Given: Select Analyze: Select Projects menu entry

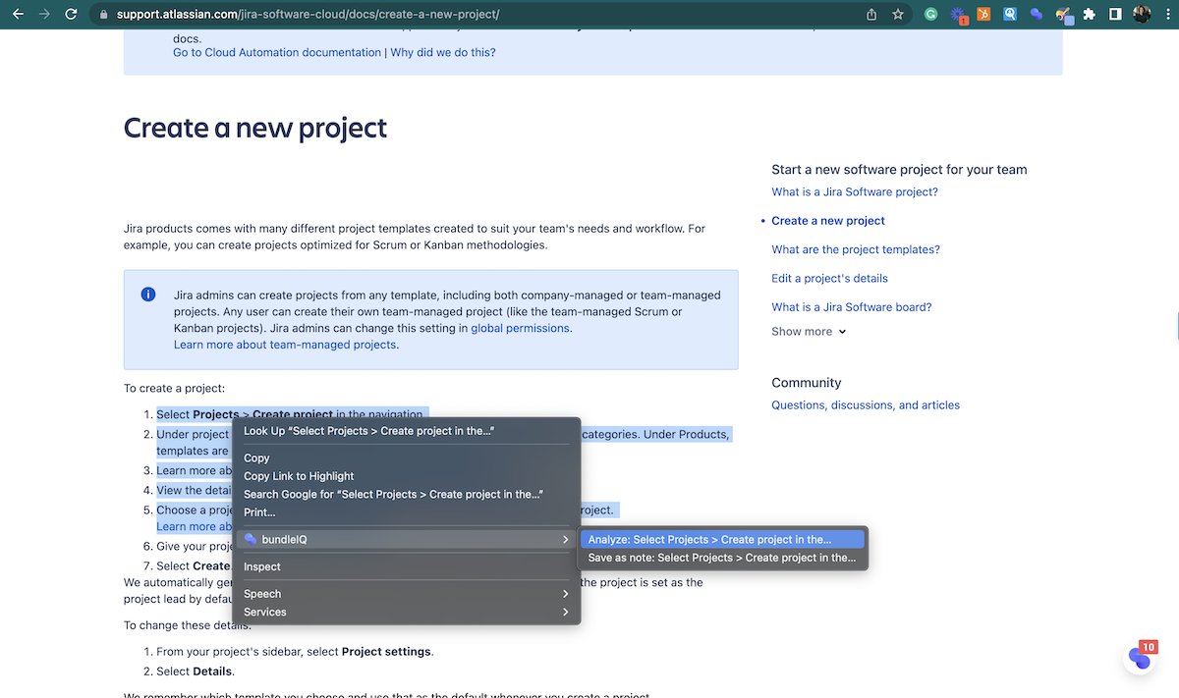Looking at the screenshot, I should [709, 540].
